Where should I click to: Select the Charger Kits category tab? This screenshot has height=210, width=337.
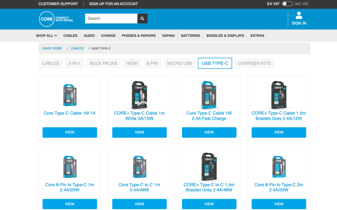254,63
